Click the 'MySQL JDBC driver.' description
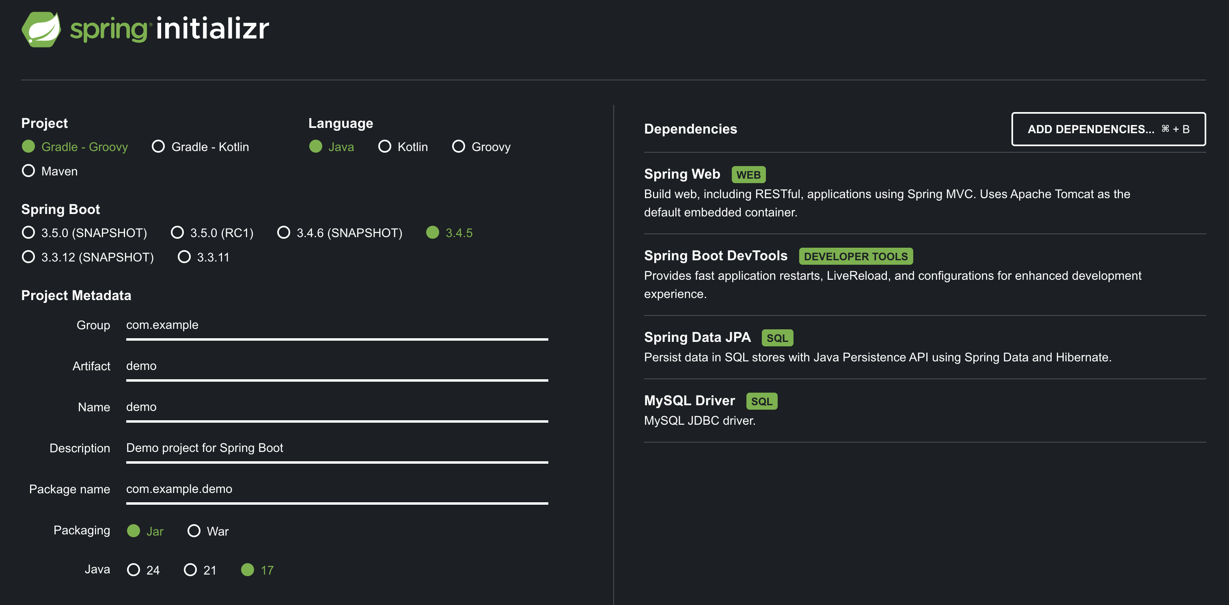 click(x=699, y=420)
